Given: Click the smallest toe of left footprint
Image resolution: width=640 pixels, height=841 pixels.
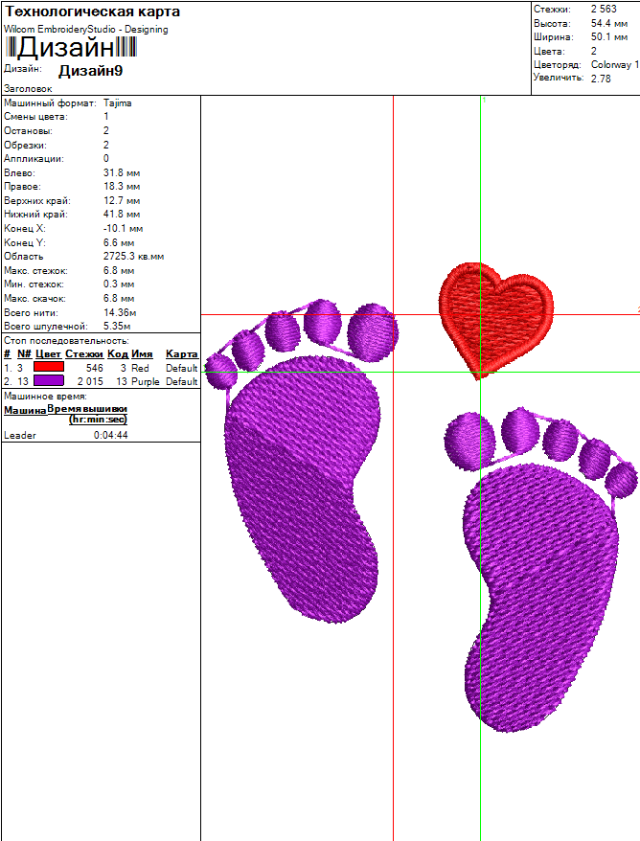Looking at the screenshot, I should (x=220, y=371).
